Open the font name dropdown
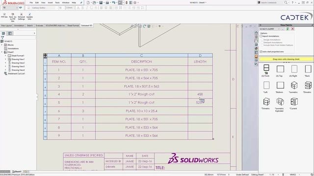This screenshot has height=176, width=314. 57,8
